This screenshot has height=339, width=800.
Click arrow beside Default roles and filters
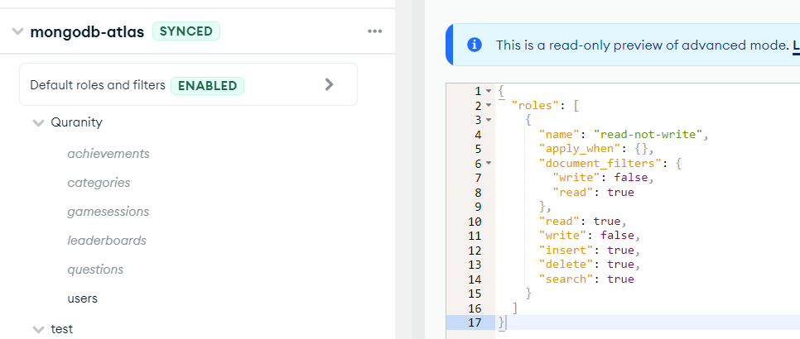point(329,84)
